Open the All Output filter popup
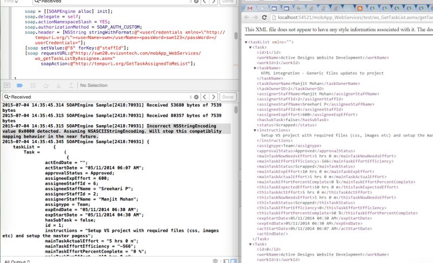 (17, 261)
